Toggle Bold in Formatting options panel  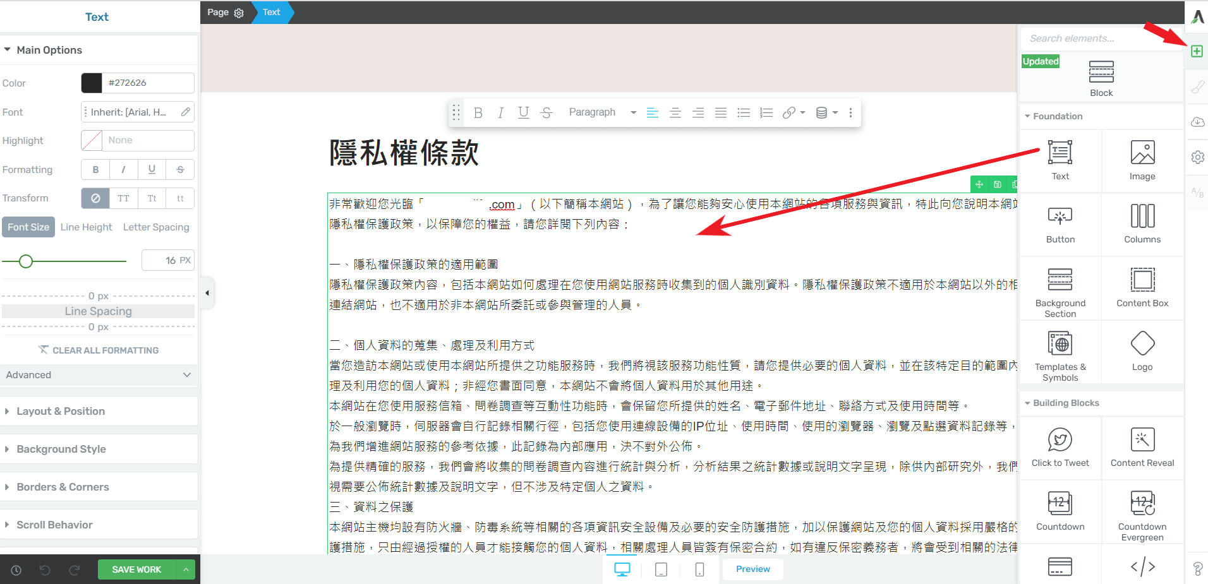[x=95, y=169]
